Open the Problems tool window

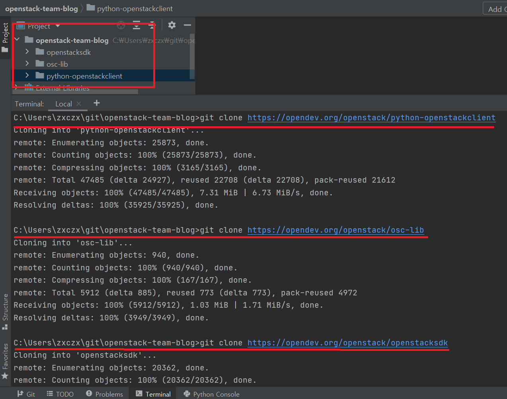105,394
